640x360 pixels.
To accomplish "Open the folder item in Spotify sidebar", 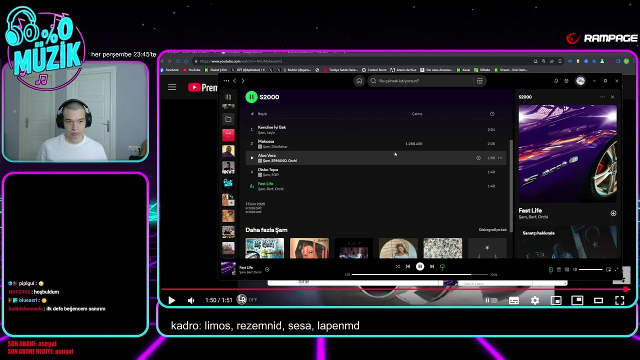I will tap(228, 119).
